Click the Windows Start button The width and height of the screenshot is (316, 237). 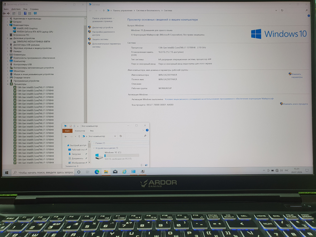pyautogui.click(x=7, y=173)
